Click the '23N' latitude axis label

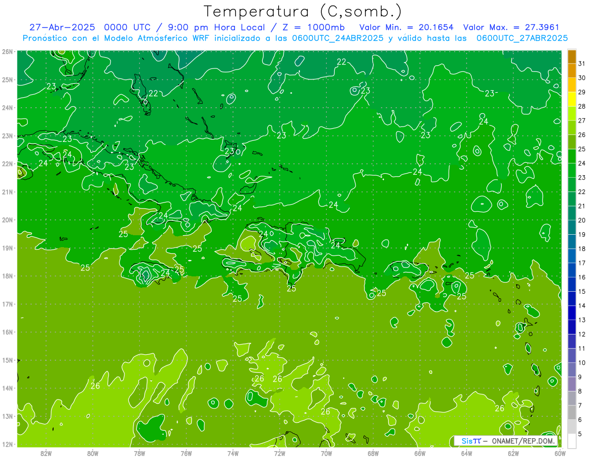tap(7, 135)
